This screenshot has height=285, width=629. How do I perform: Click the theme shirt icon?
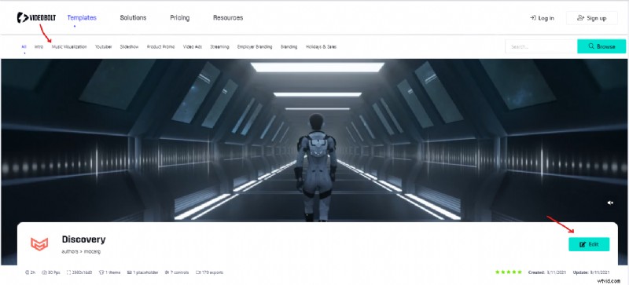(101, 272)
